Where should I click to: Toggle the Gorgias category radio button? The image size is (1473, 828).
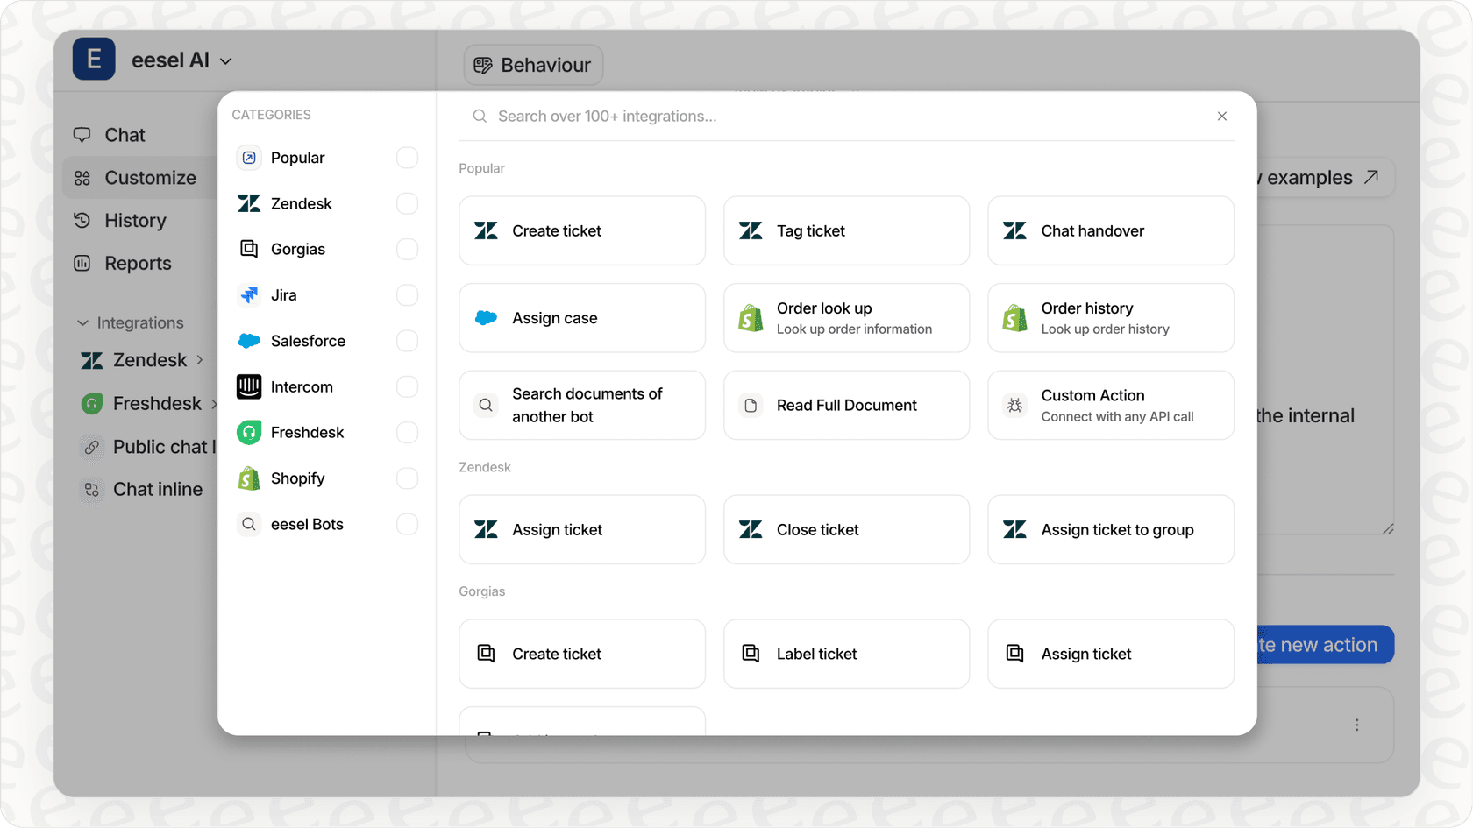point(407,250)
